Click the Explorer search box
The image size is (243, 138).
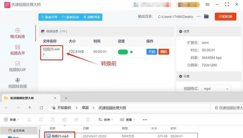click(227, 108)
